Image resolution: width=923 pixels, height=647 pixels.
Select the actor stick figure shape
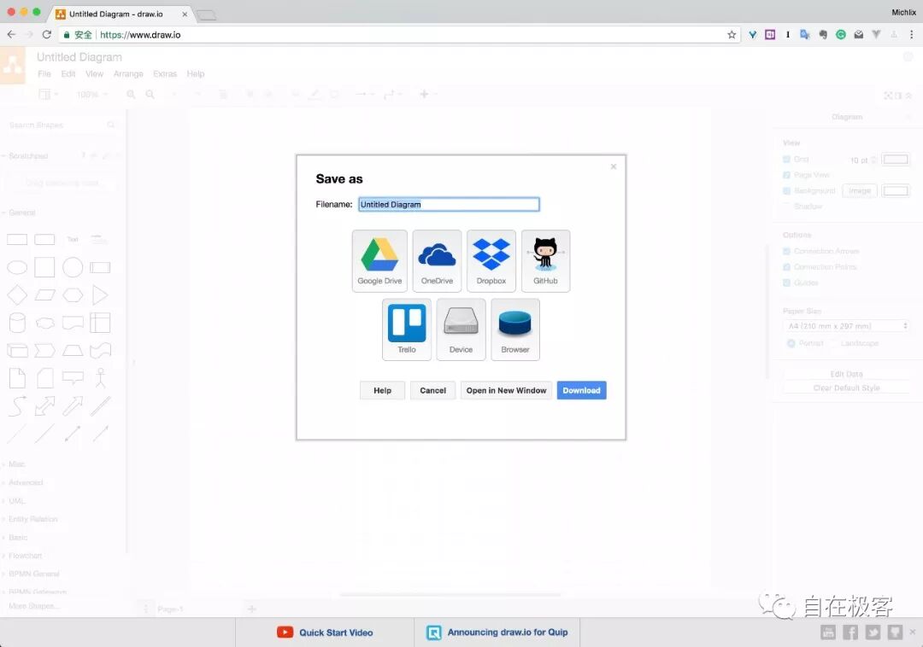(101, 378)
